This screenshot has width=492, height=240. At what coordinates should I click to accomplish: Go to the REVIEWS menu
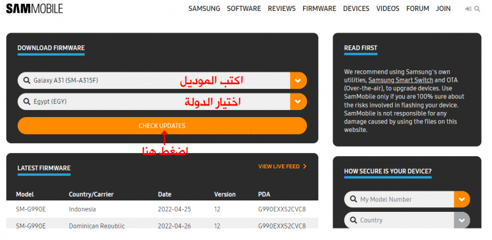click(x=281, y=9)
